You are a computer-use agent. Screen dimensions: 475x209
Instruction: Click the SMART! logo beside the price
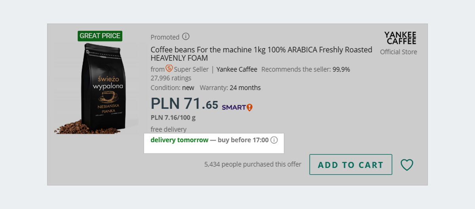[237, 107]
